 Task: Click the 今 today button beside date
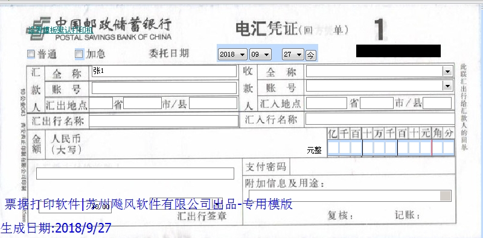[x=310, y=55]
